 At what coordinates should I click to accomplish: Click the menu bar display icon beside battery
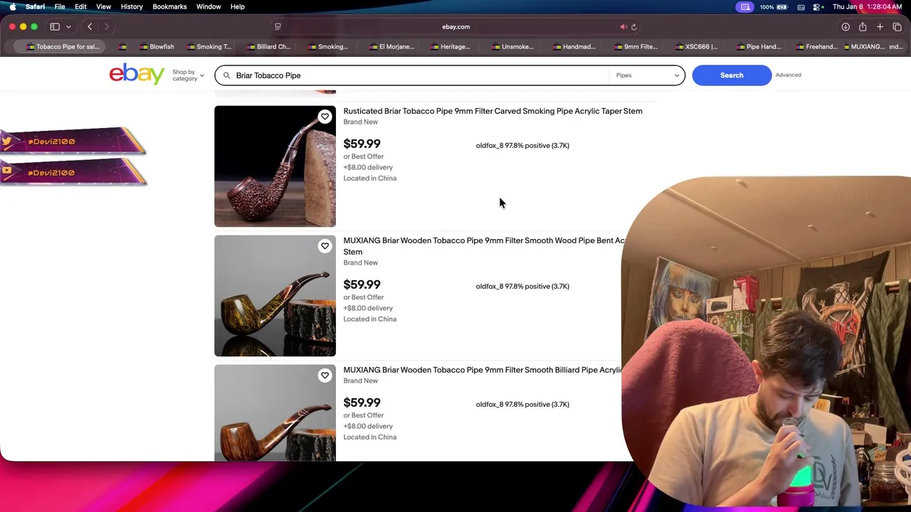[801, 6]
